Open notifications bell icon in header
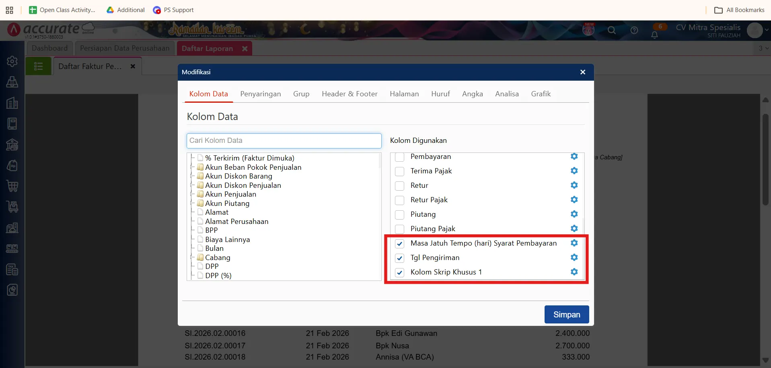The height and width of the screenshot is (368, 771). pyautogui.click(x=654, y=35)
